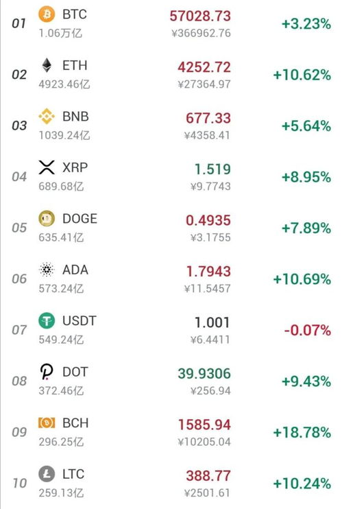Click the Polkadot DOT icon
Viewport: 342px width, 509px height.
tap(47, 372)
